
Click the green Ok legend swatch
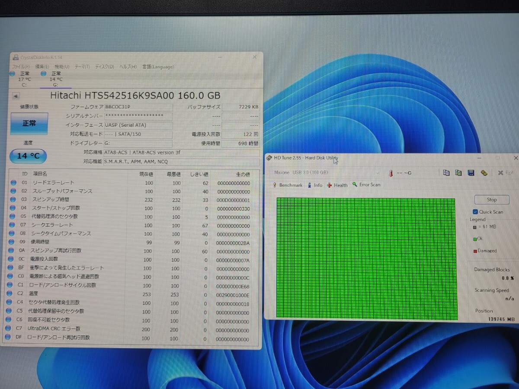tap(474, 239)
